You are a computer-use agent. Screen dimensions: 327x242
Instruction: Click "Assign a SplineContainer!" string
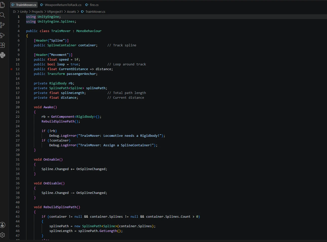click(x=128, y=145)
